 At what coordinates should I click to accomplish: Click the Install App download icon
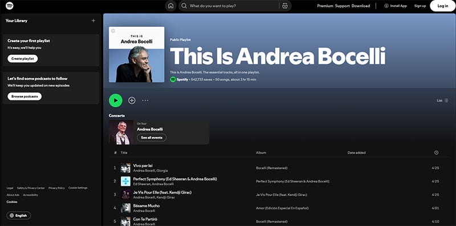(x=386, y=6)
